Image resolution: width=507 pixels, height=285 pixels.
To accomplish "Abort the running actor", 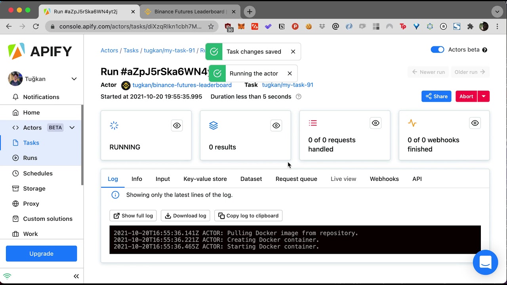I will [466, 96].
